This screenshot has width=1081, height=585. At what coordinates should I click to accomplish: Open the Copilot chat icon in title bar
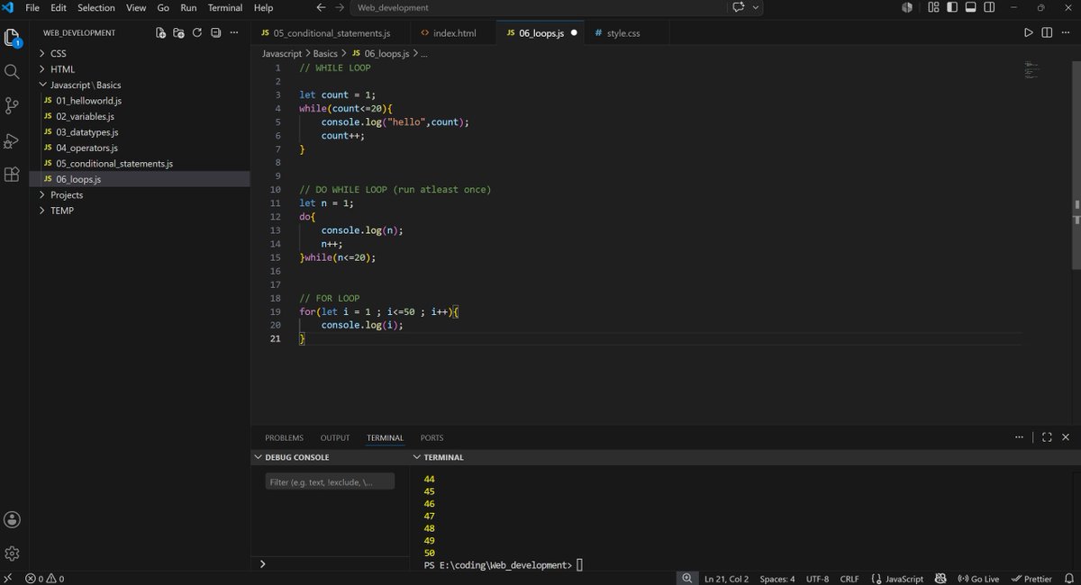(x=739, y=7)
